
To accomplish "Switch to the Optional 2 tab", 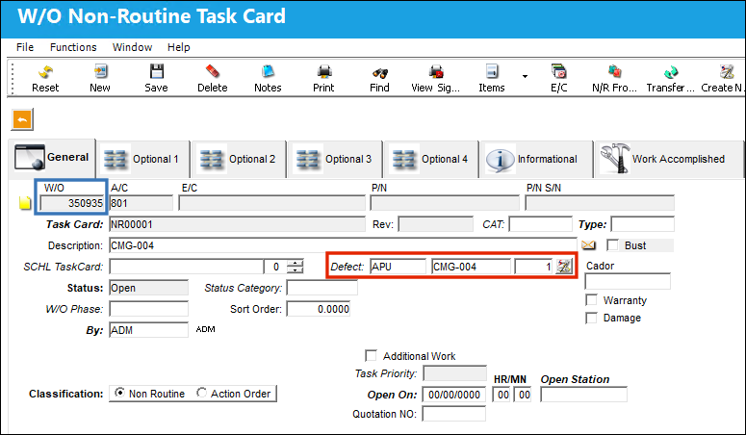I will tap(239, 159).
